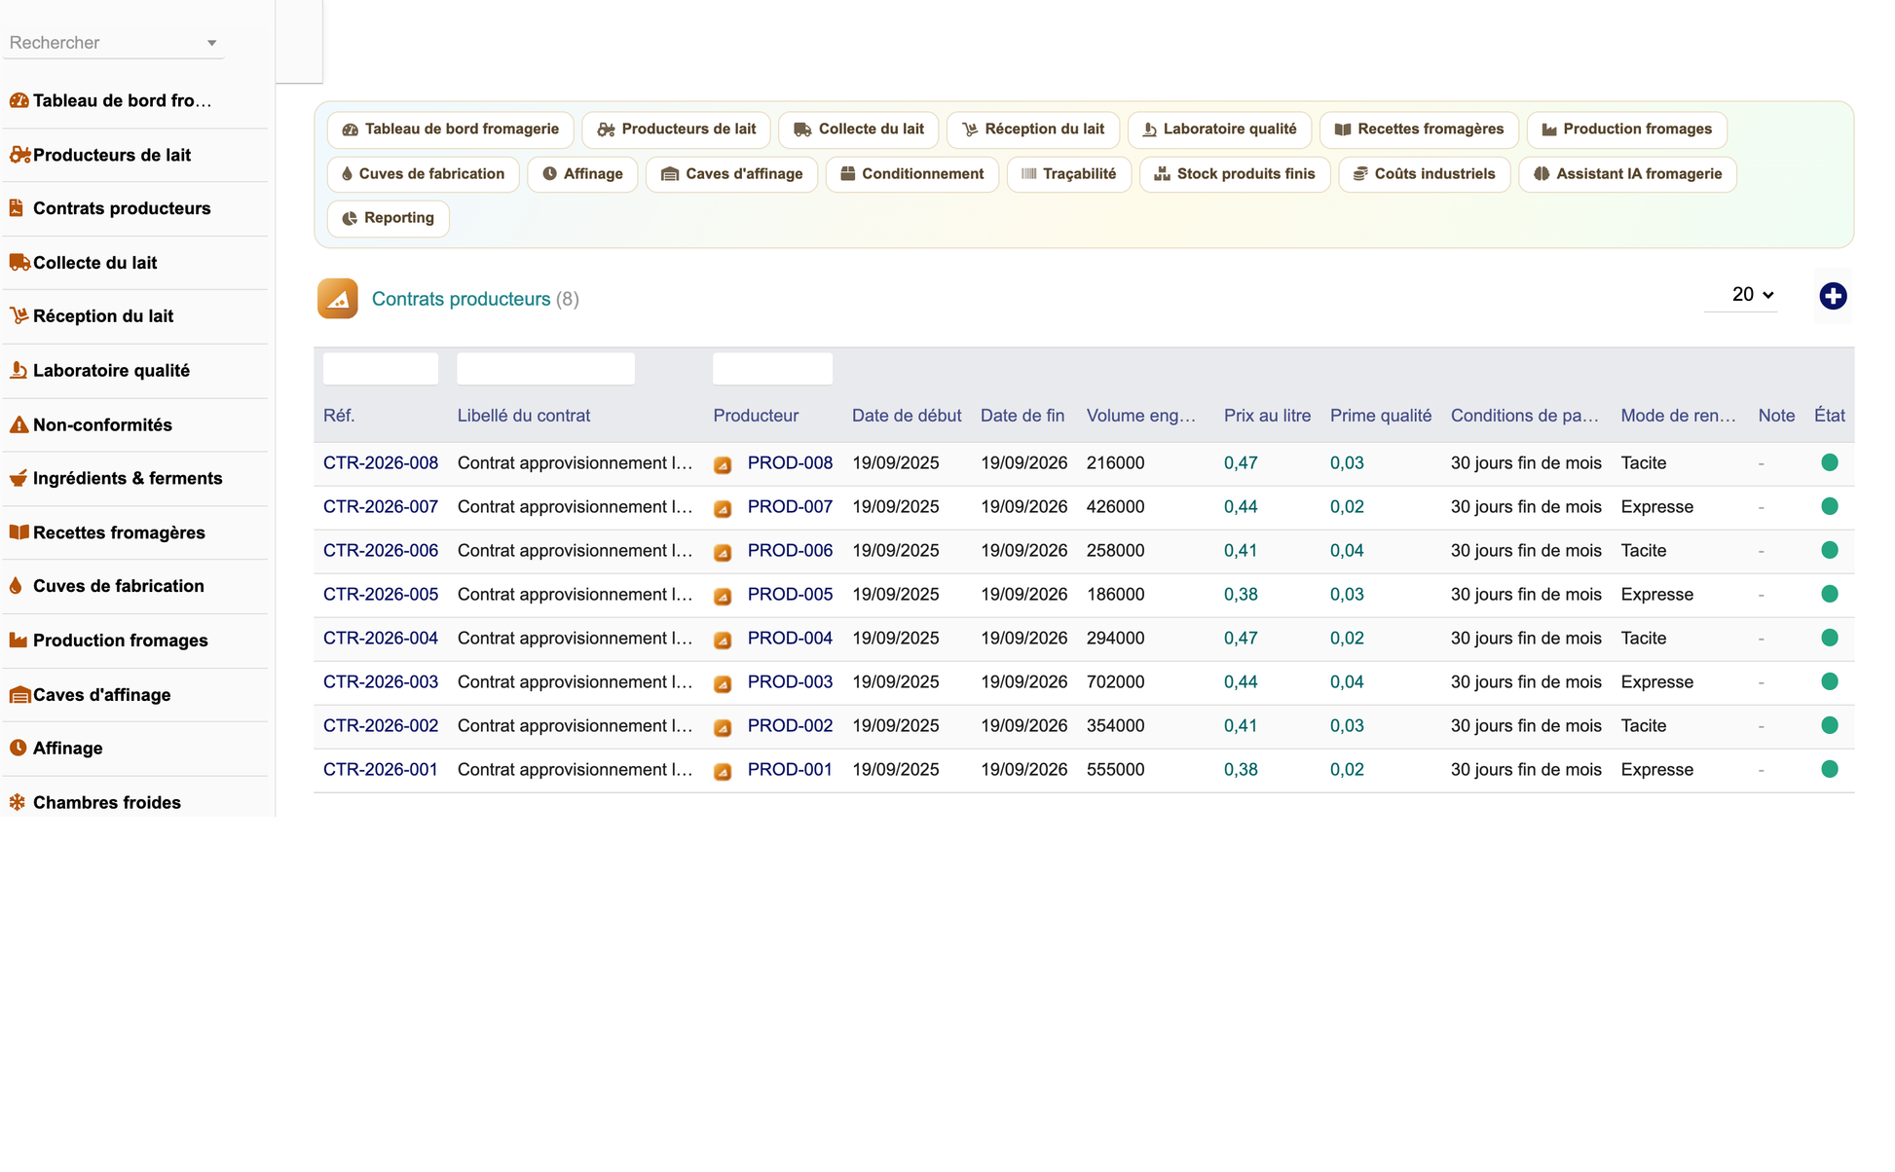This screenshot has height=1172, width=1895.
Task: Click the snowflake icon beside Chambres froides
Action: [x=18, y=802]
